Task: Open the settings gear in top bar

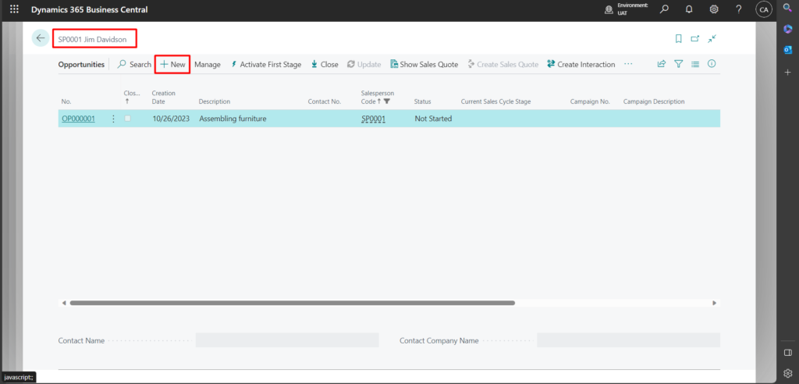Action: [x=714, y=9]
